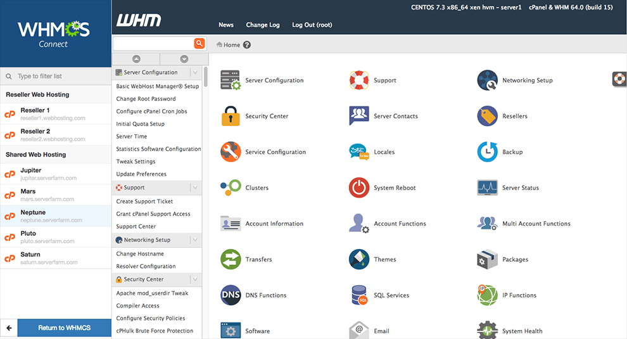627x339 pixels.
Task: Open the SQL Services database icon
Action: (359, 295)
